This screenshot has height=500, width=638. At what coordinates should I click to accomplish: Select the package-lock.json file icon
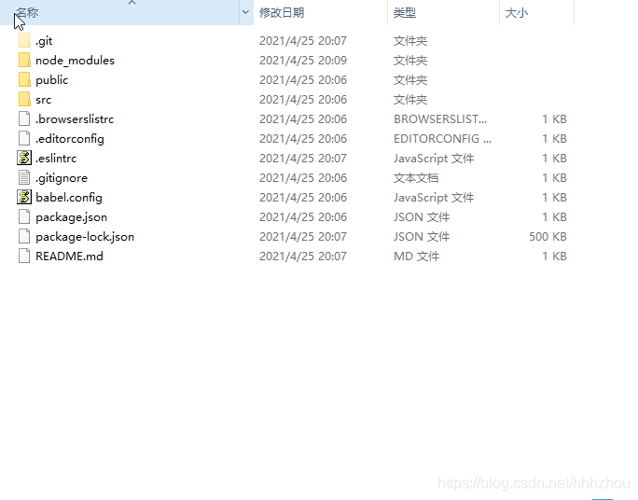click(24, 236)
